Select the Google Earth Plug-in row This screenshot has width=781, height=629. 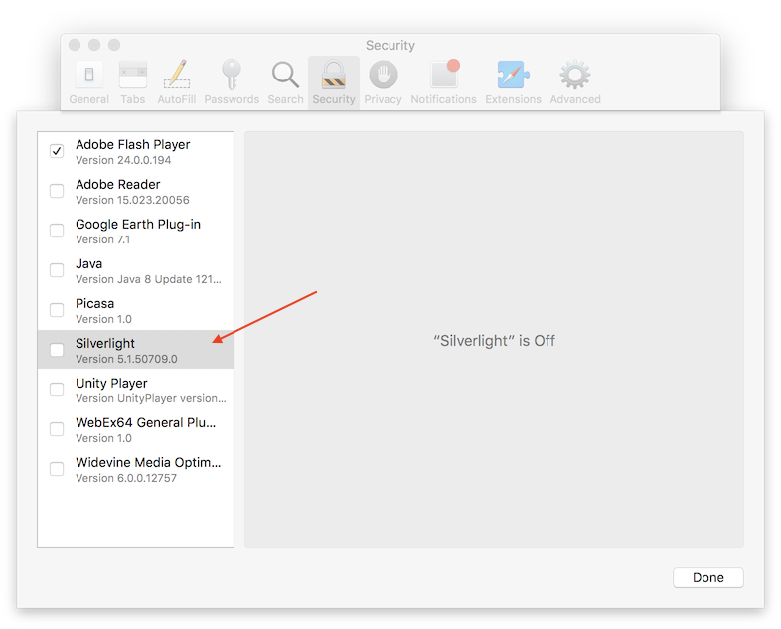coord(135,232)
